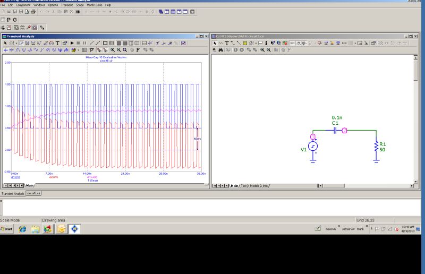Click the P' properties icon in analysis toolbar
The image size is (425, 274).
(91, 50)
